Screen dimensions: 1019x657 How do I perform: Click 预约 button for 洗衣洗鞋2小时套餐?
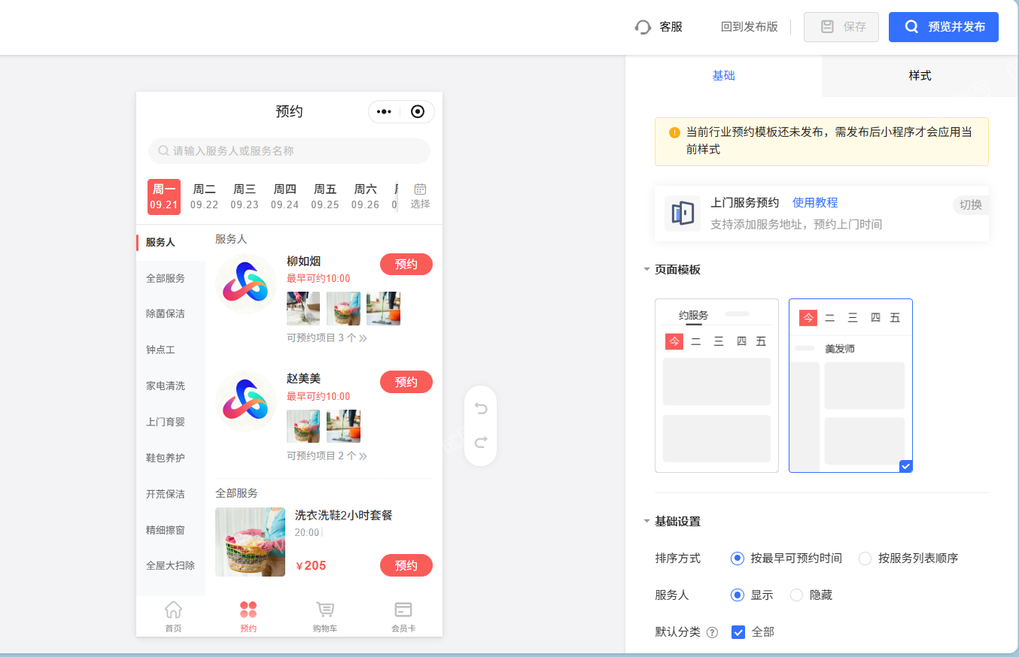point(406,565)
